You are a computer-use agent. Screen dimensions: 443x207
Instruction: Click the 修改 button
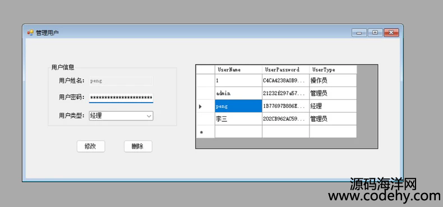[91, 146]
